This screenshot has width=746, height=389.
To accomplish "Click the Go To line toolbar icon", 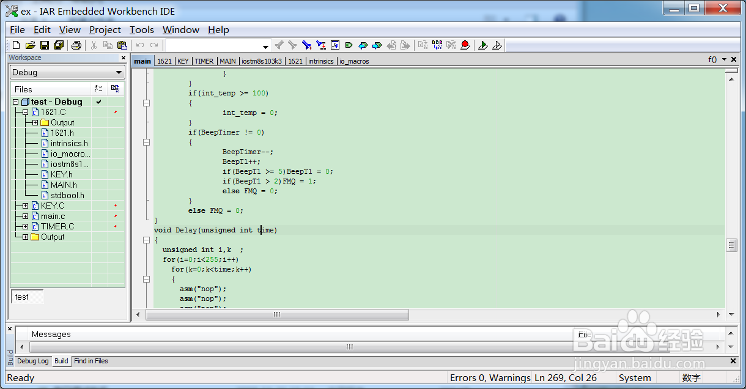I will coord(335,45).
